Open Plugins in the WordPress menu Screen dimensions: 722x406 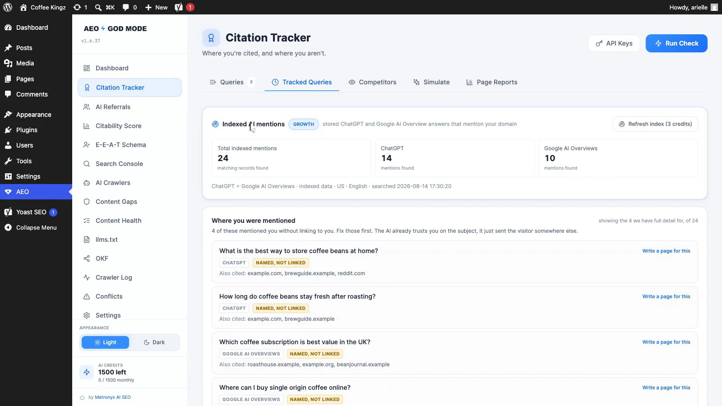[x=36, y=130]
